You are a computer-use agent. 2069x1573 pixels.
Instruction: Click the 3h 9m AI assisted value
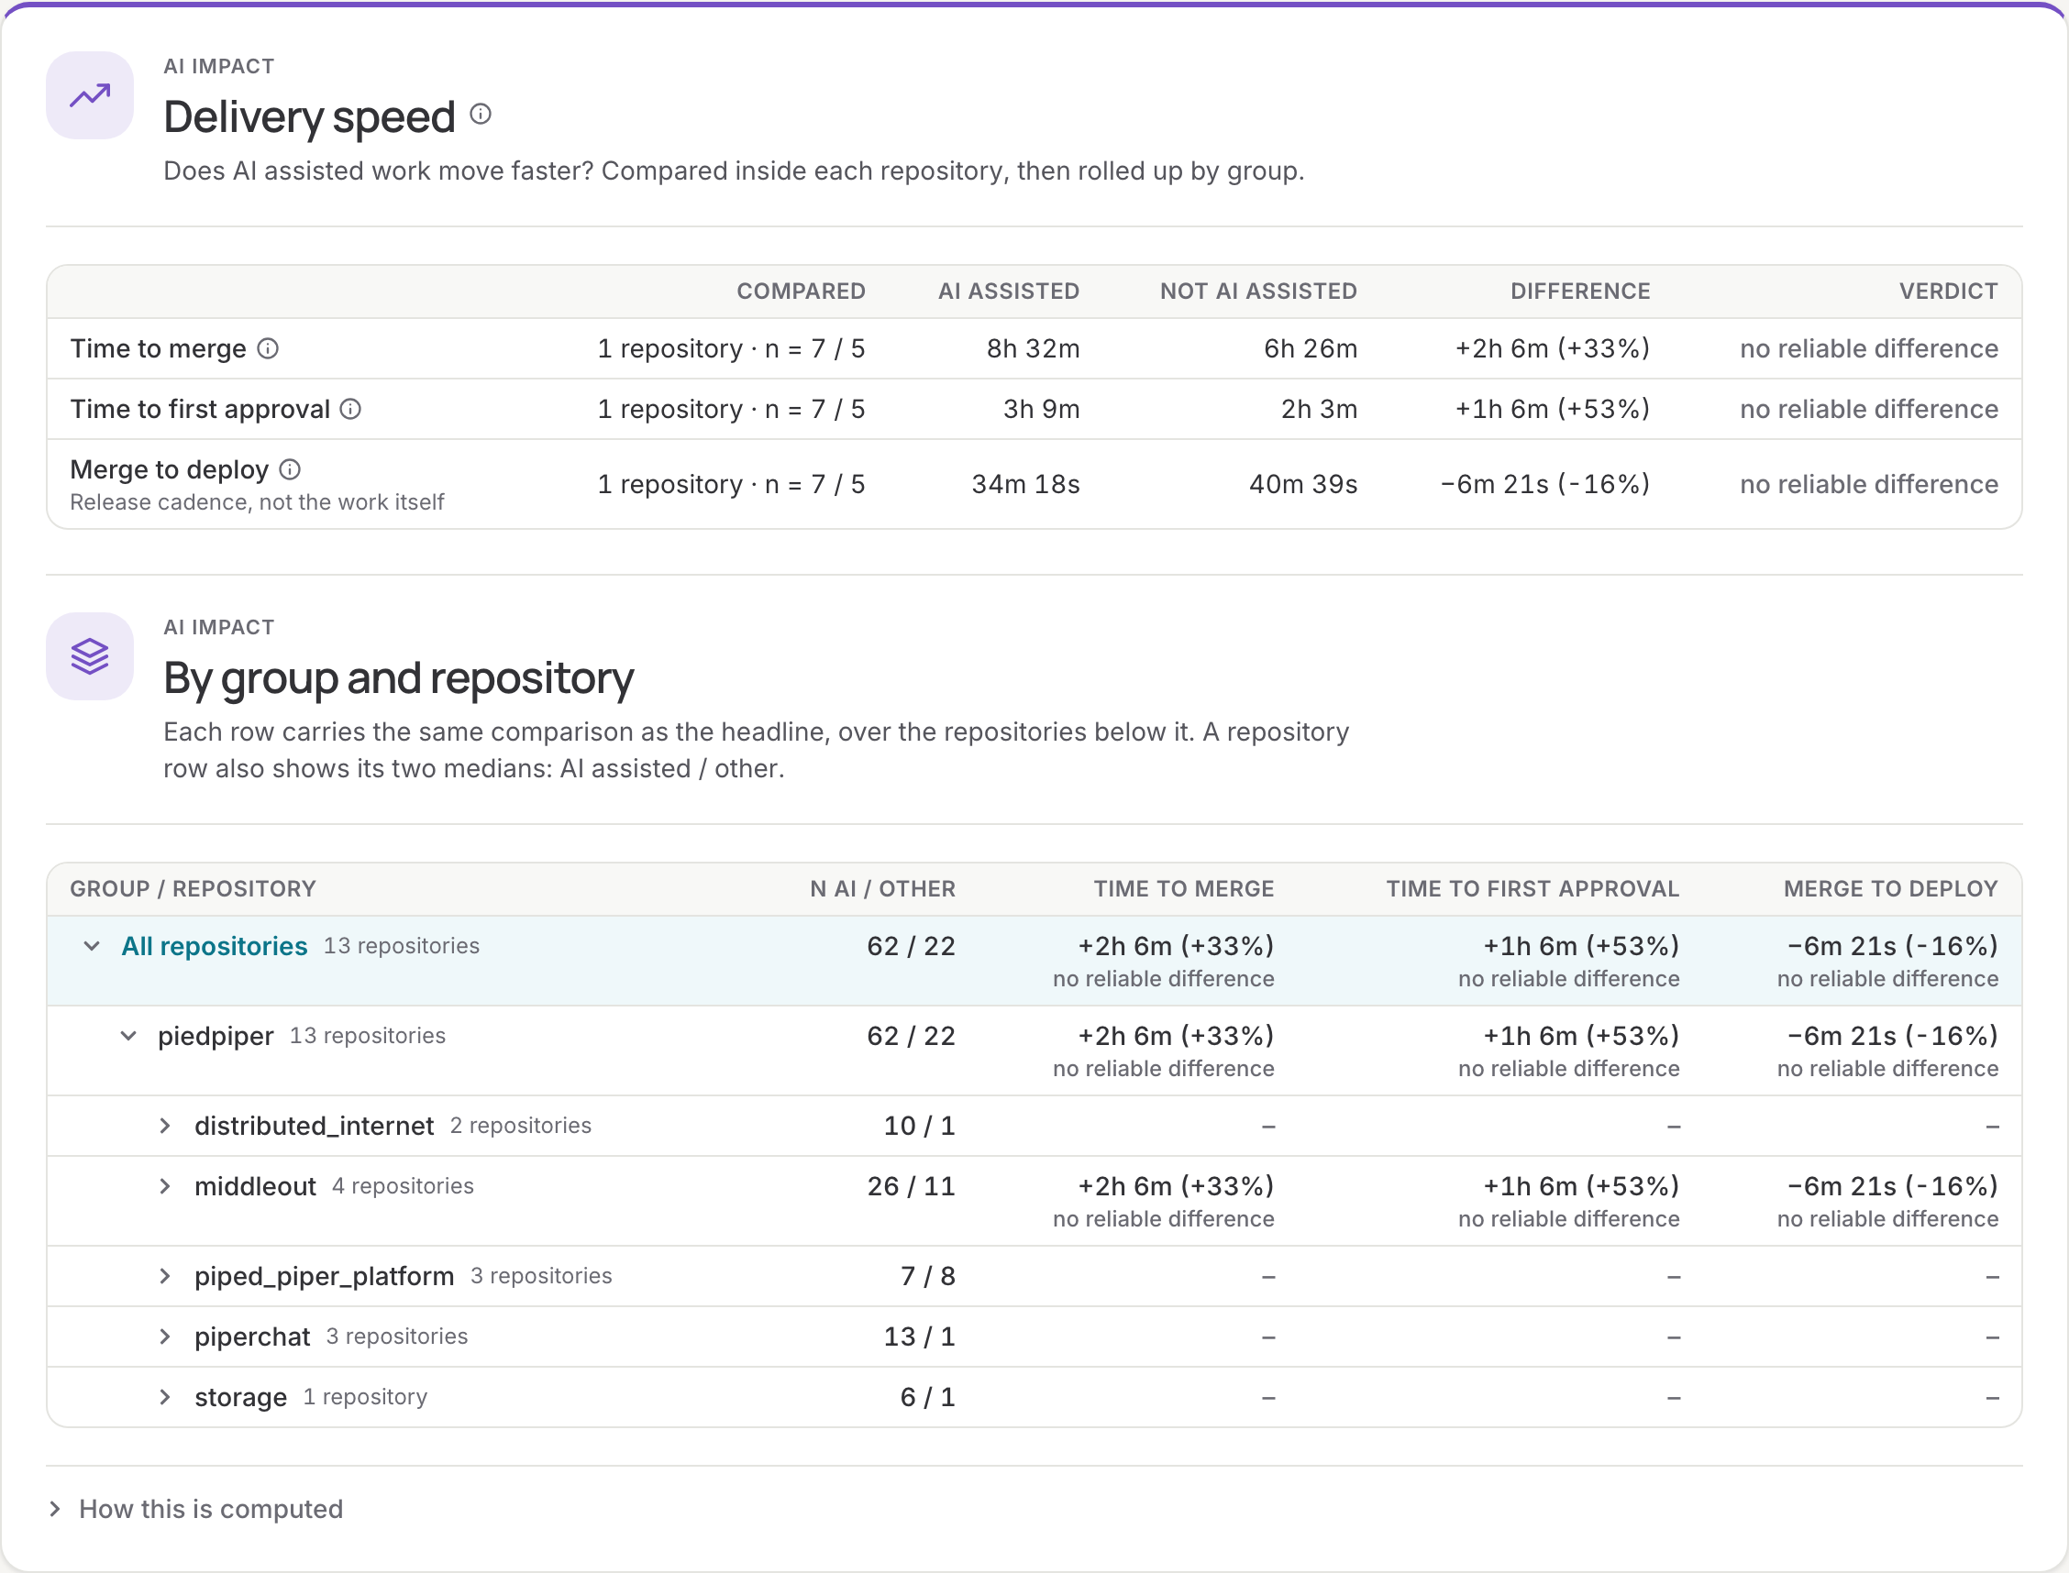tap(1042, 409)
